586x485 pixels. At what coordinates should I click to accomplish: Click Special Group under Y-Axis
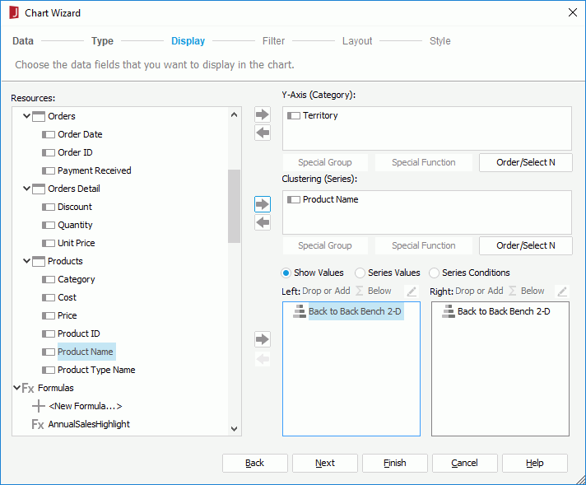[x=325, y=163]
